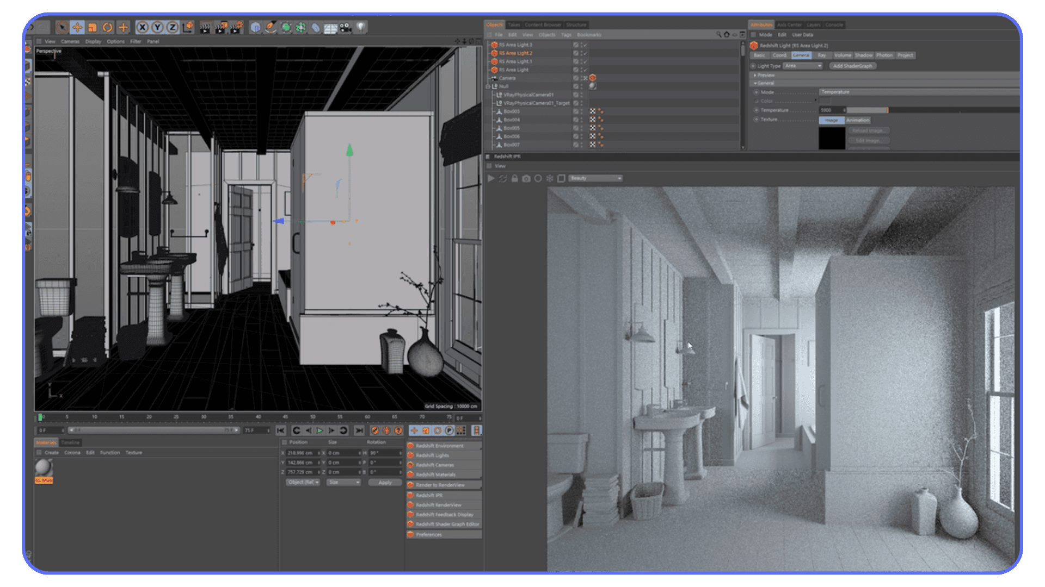This screenshot has height=587, width=1045.
Task: Open the Cameras menu in the viewport
Action: click(x=70, y=41)
